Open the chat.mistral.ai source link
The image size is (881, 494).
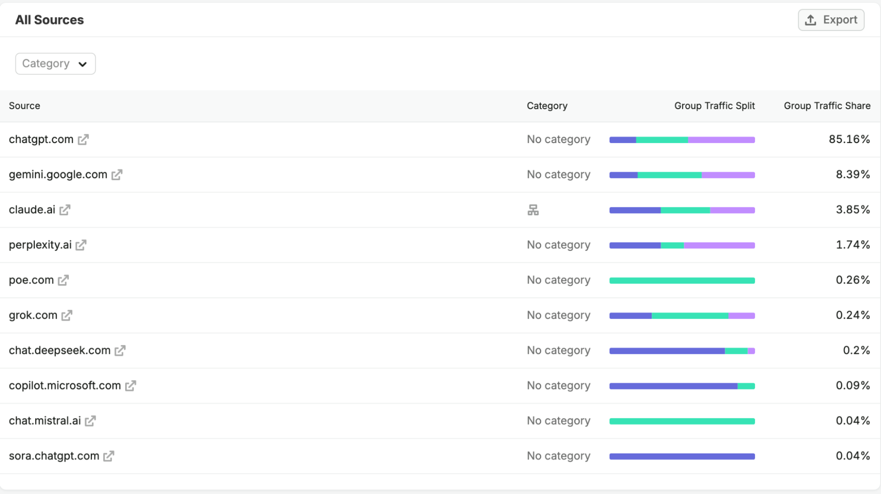(x=45, y=421)
